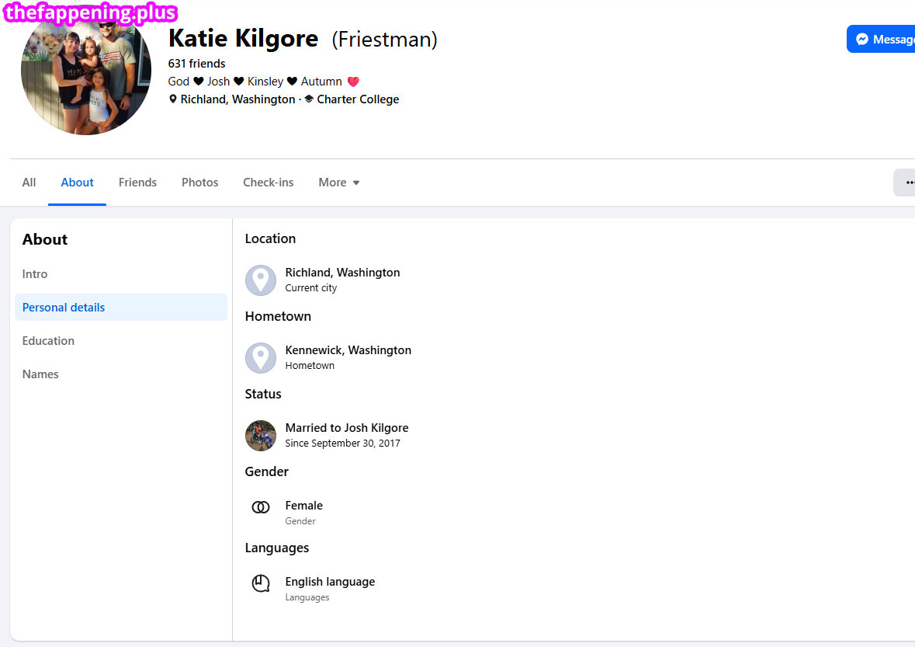The image size is (915, 647).
Task: Select Intro in the About sidebar
Action: point(35,274)
